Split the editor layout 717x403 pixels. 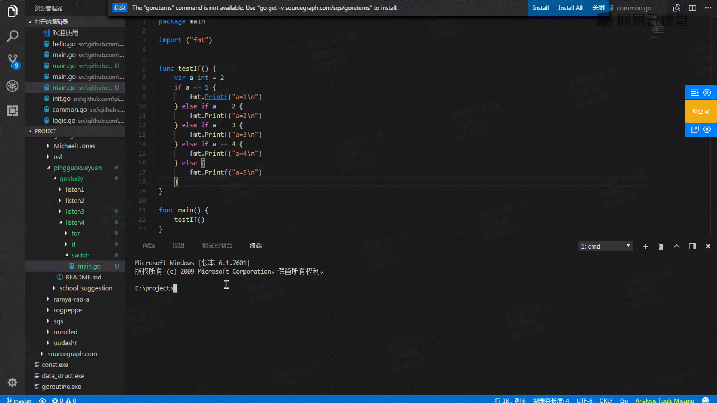692,8
